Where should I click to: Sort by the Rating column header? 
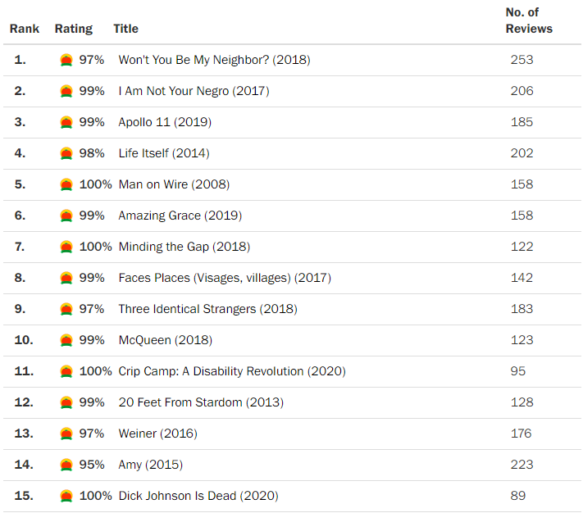(74, 29)
